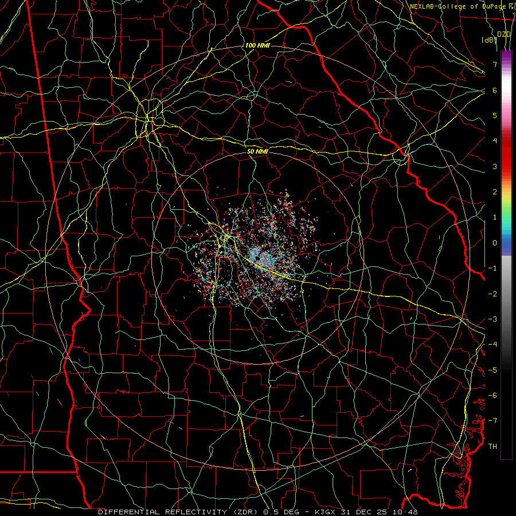The width and height of the screenshot is (516, 516).
Task: Click the -7 value on the scale
Action: click(x=492, y=421)
